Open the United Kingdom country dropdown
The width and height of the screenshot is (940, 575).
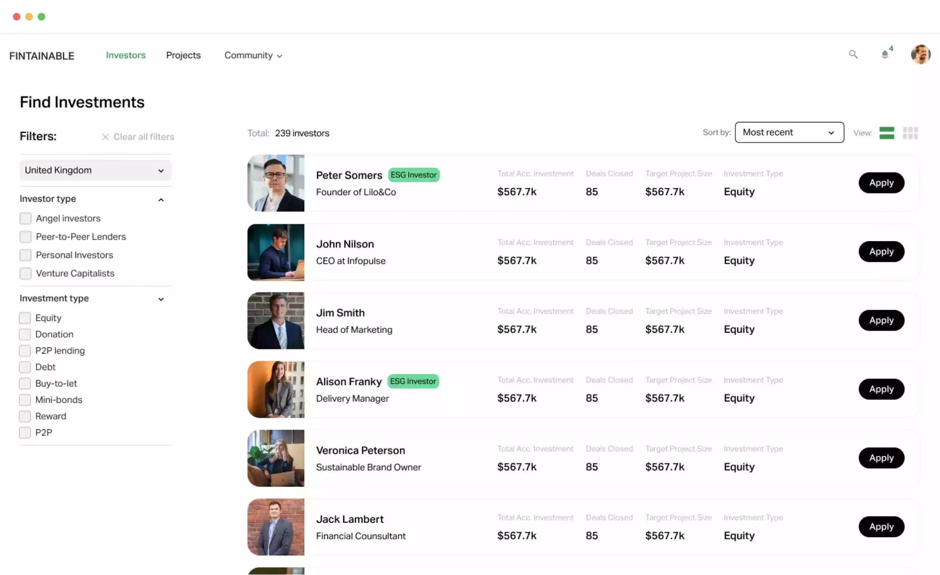click(95, 170)
